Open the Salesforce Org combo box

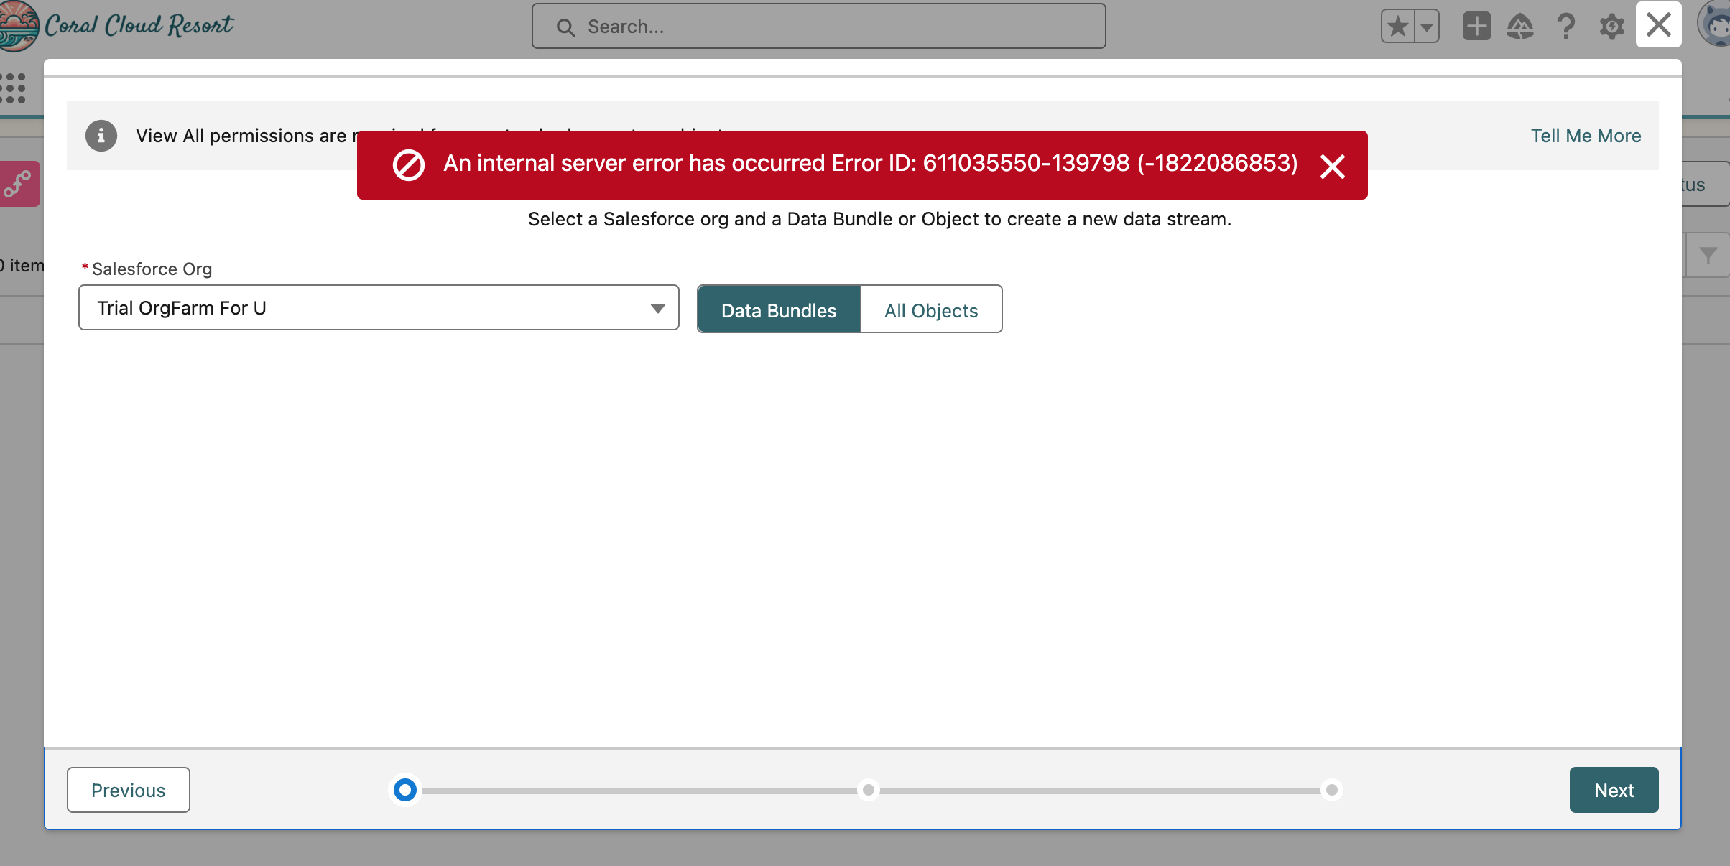pyautogui.click(x=379, y=308)
